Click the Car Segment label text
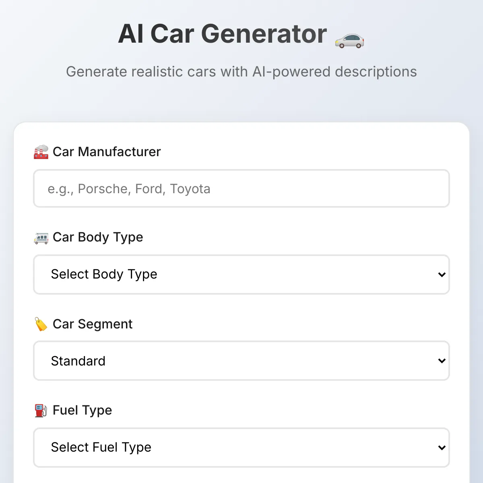 click(93, 324)
